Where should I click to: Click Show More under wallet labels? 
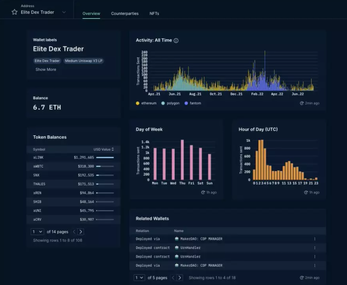click(46, 69)
